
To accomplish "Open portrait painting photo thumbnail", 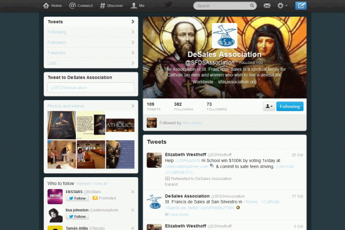I will (x=62, y=125).
